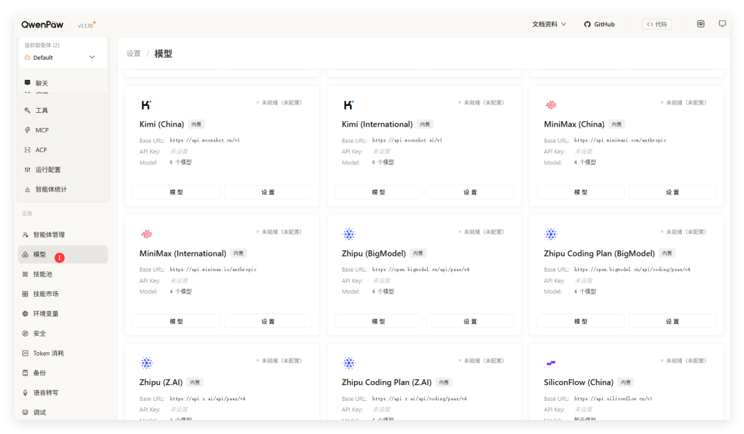Image resolution: width=744 pixels, height=434 pixels.
Task: Select 技能市场 label in sidebar
Action: [x=45, y=294]
